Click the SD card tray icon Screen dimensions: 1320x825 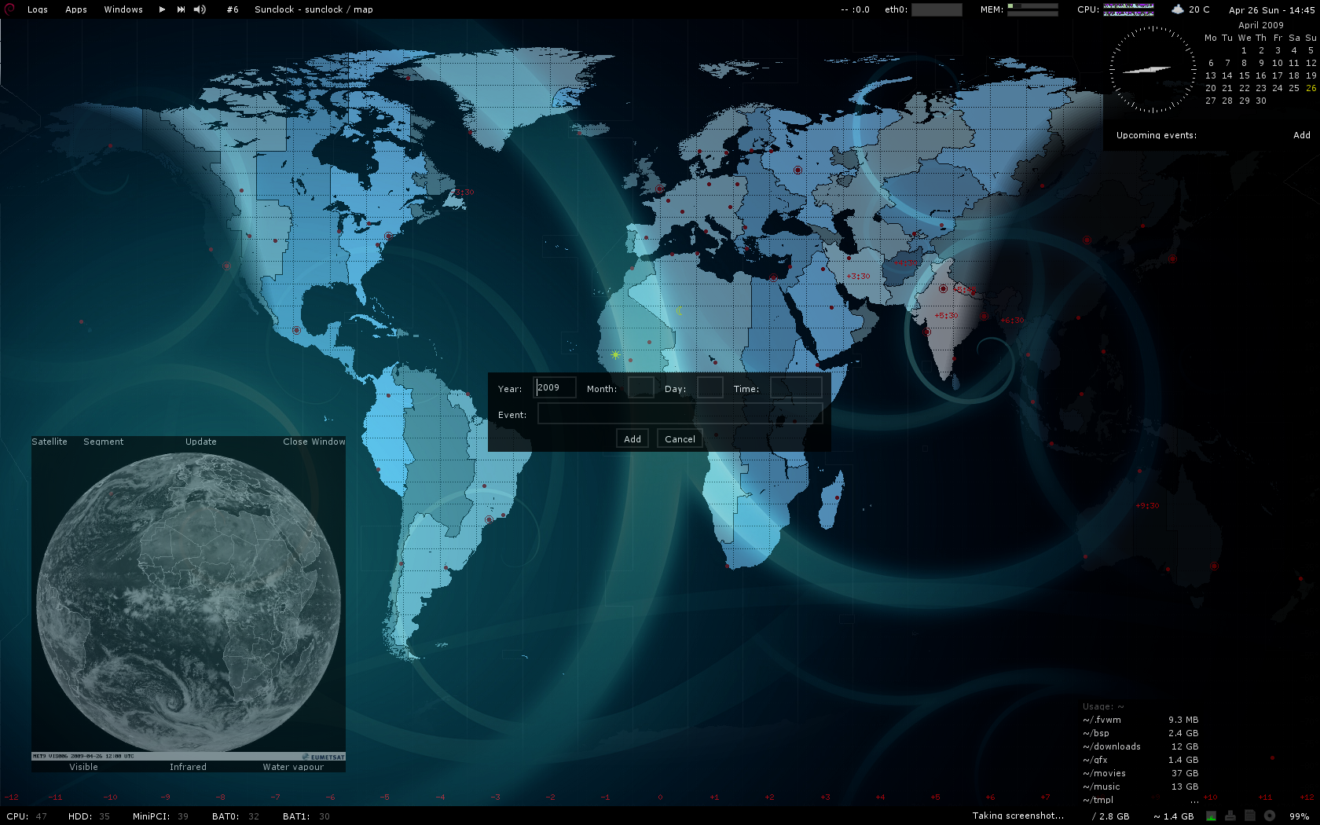point(1249,816)
